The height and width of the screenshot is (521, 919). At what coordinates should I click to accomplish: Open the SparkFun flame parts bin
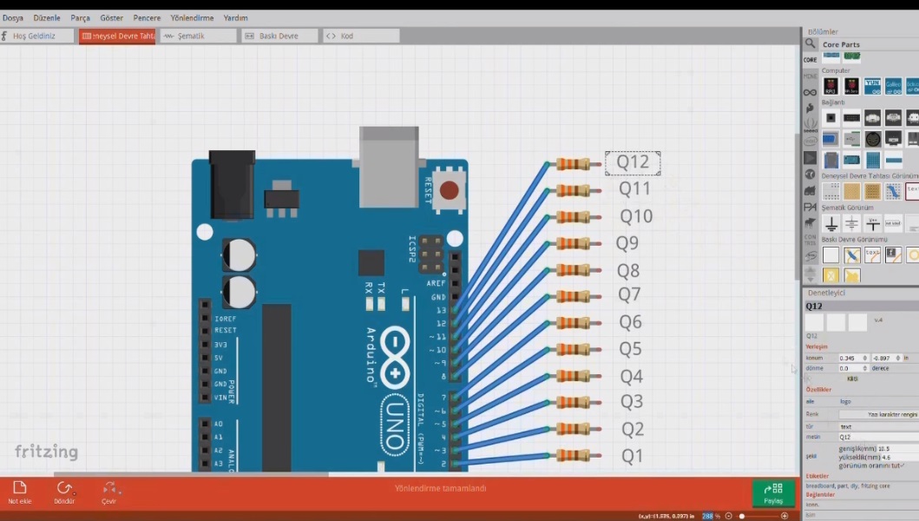[810, 109]
